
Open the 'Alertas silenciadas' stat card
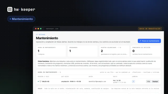tap(114, 51)
